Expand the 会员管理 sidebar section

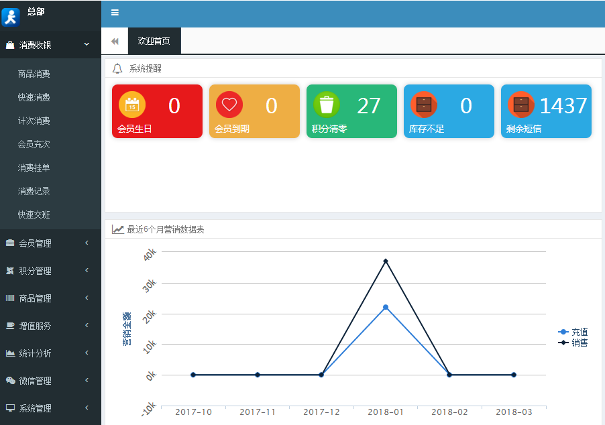pyautogui.click(x=50, y=243)
